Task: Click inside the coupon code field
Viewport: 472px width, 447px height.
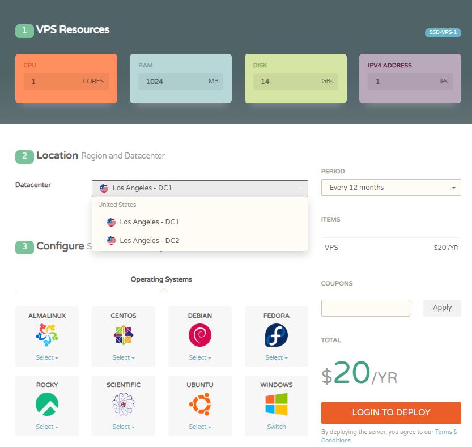Action: pyautogui.click(x=365, y=308)
